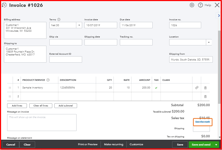Delete line 2 with trash icon
This screenshot has height=150, width=222.
coord(205,96)
